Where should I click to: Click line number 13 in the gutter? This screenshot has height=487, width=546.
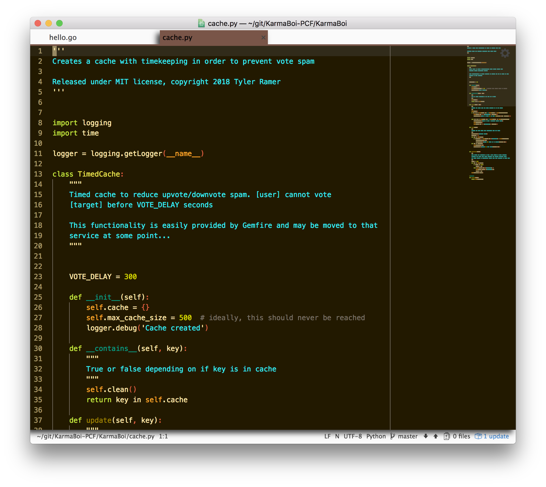pos(38,174)
